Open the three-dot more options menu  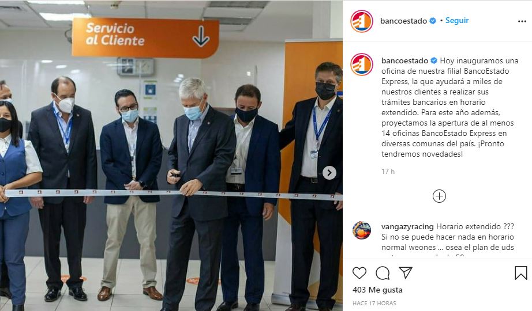pos(522,21)
